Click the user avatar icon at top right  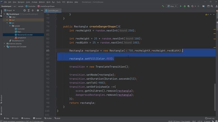click(x=217, y=6)
